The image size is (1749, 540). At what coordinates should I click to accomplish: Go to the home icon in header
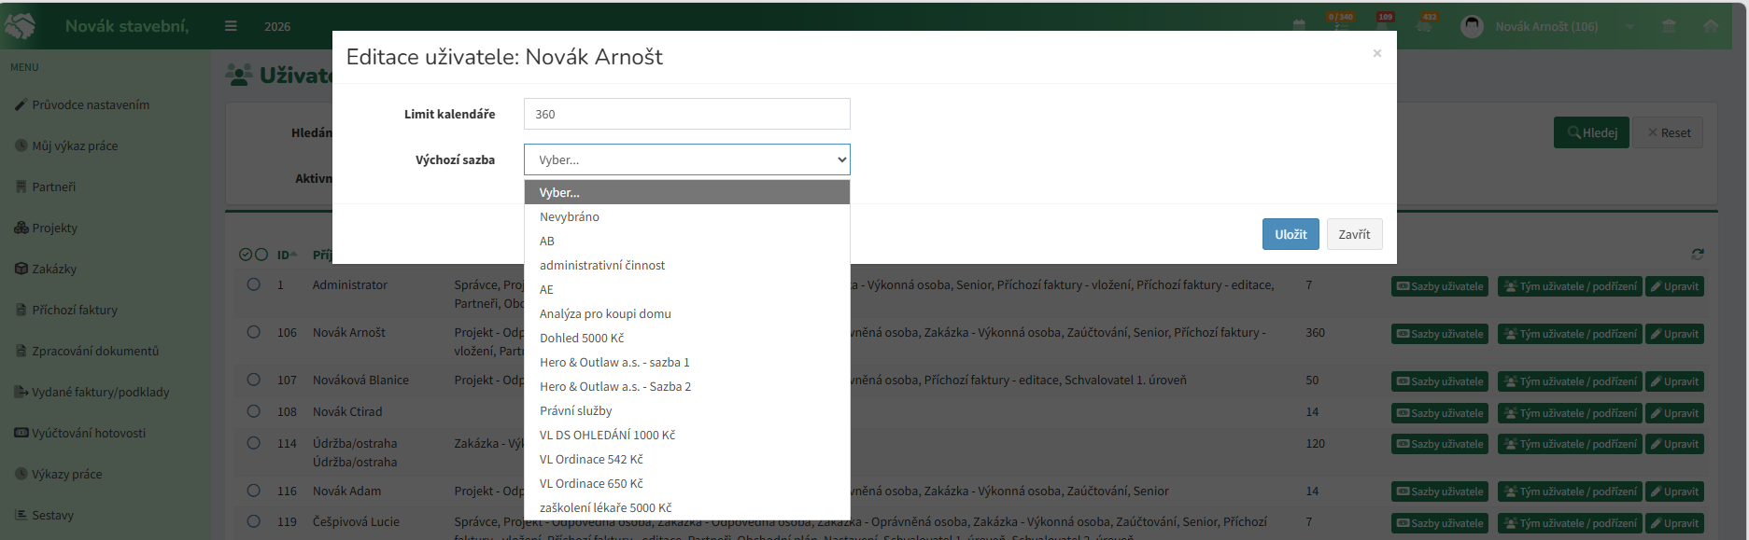[x=1711, y=26]
